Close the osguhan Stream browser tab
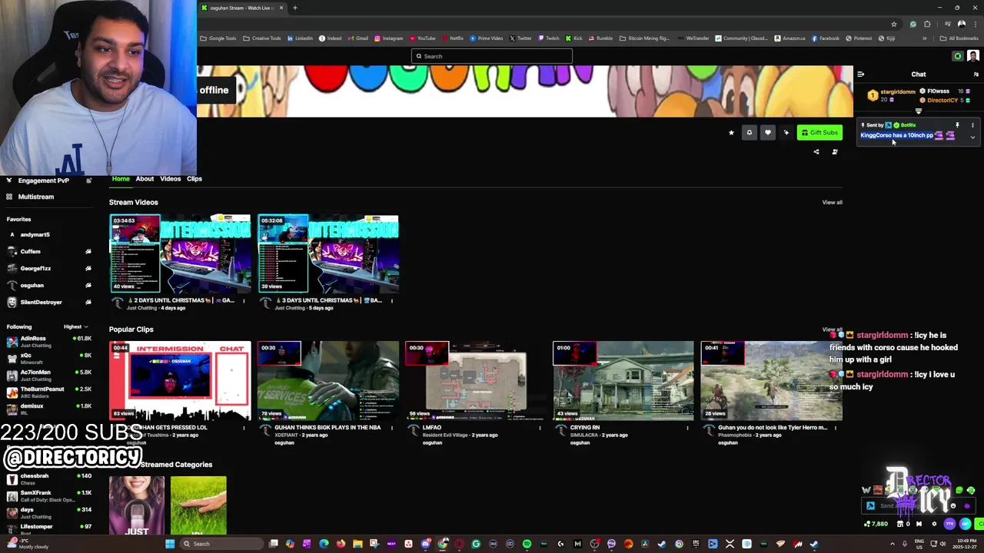Image resolution: width=984 pixels, height=553 pixels. (281, 8)
